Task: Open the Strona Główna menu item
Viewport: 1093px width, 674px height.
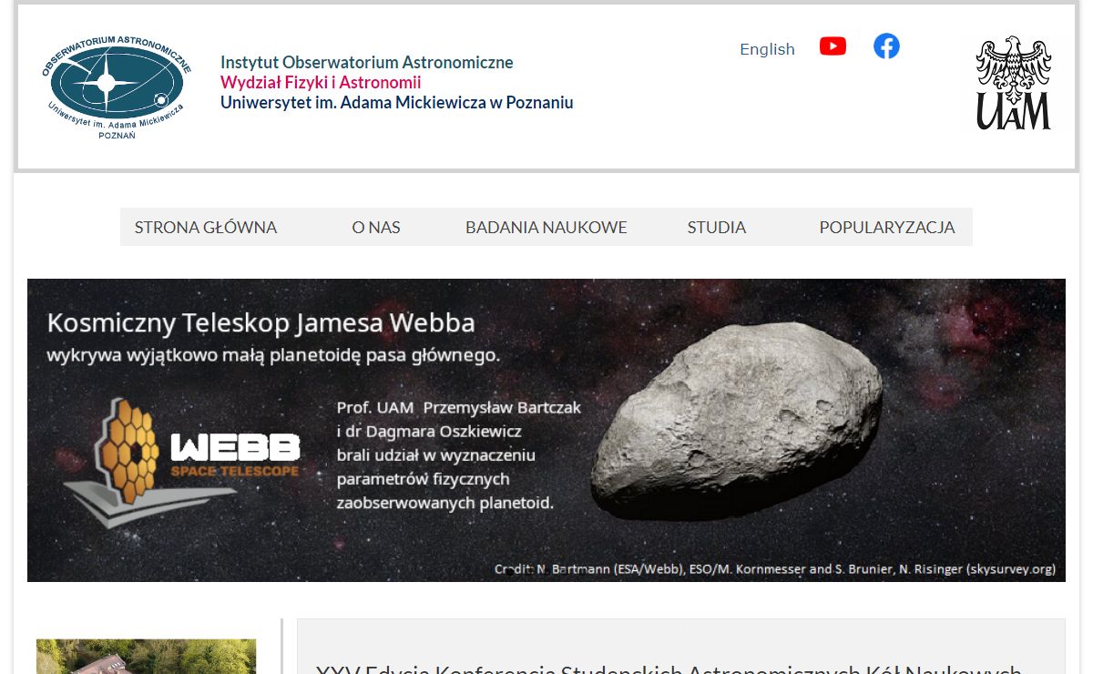Action: click(206, 227)
